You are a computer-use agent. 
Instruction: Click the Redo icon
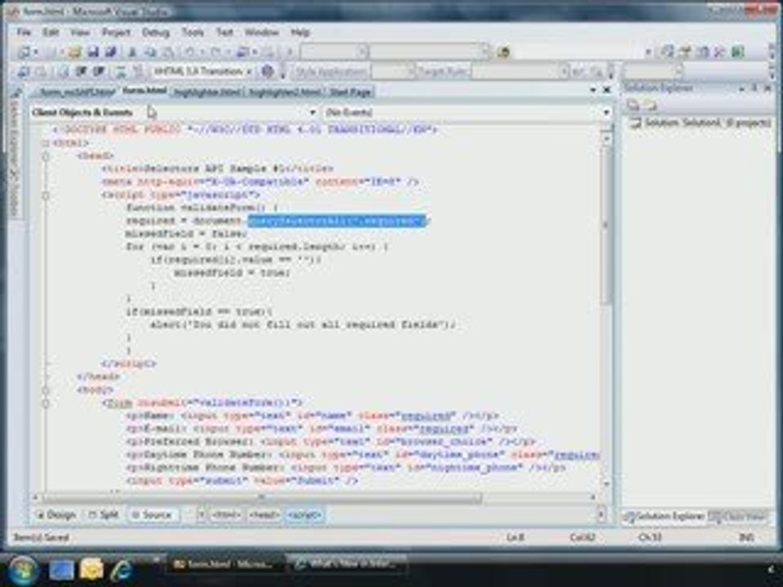[x=215, y=51]
